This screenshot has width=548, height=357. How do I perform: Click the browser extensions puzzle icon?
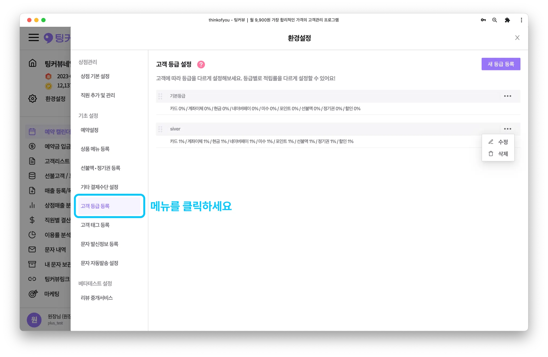(x=507, y=20)
